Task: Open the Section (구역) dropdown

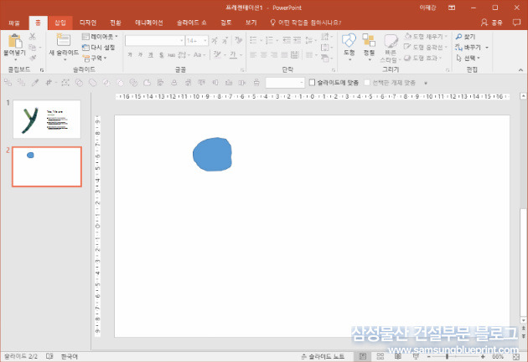Action: [x=95, y=58]
